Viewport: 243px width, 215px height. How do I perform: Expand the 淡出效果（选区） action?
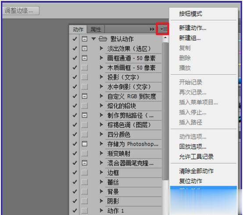pos(101,48)
